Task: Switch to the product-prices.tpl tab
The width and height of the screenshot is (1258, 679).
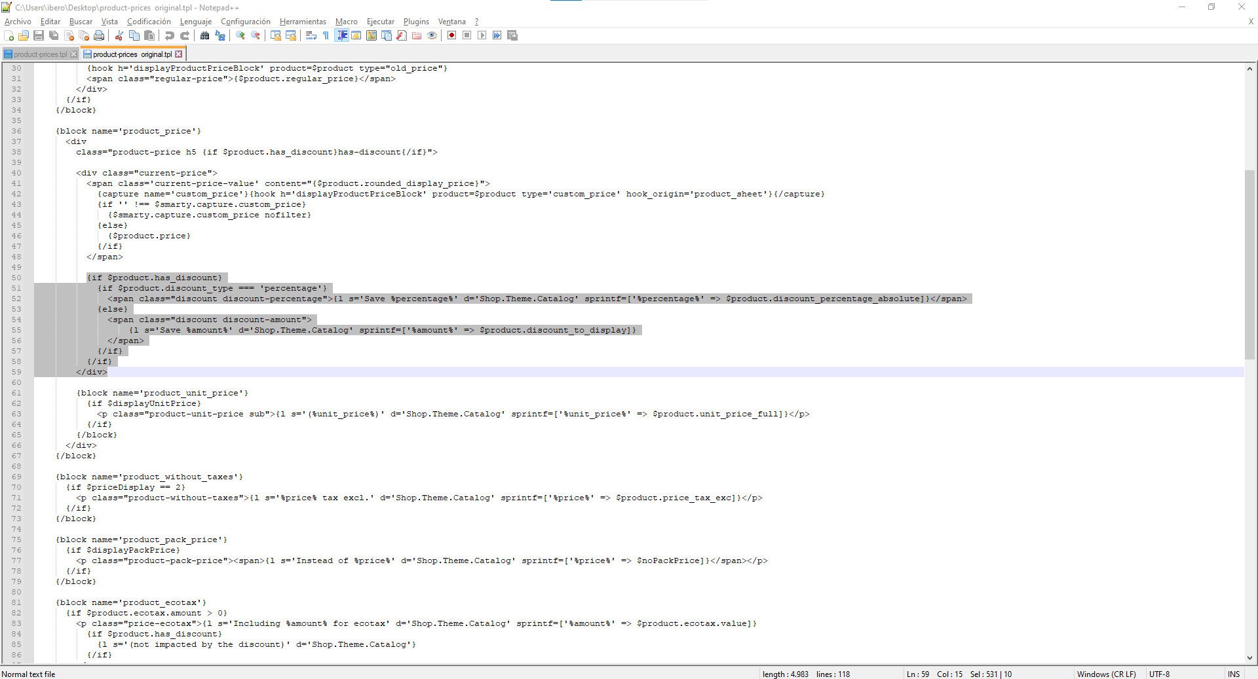Action: pyautogui.click(x=41, y=54)
